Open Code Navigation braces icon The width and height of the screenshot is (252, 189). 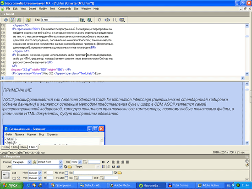[115, 20]
